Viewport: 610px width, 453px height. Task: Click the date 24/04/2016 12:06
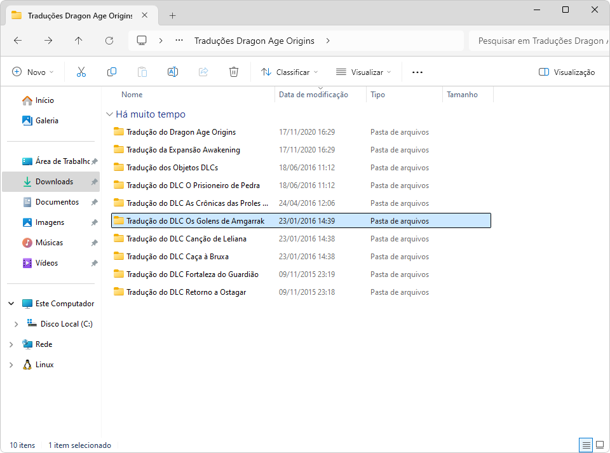tap(306, 203)
